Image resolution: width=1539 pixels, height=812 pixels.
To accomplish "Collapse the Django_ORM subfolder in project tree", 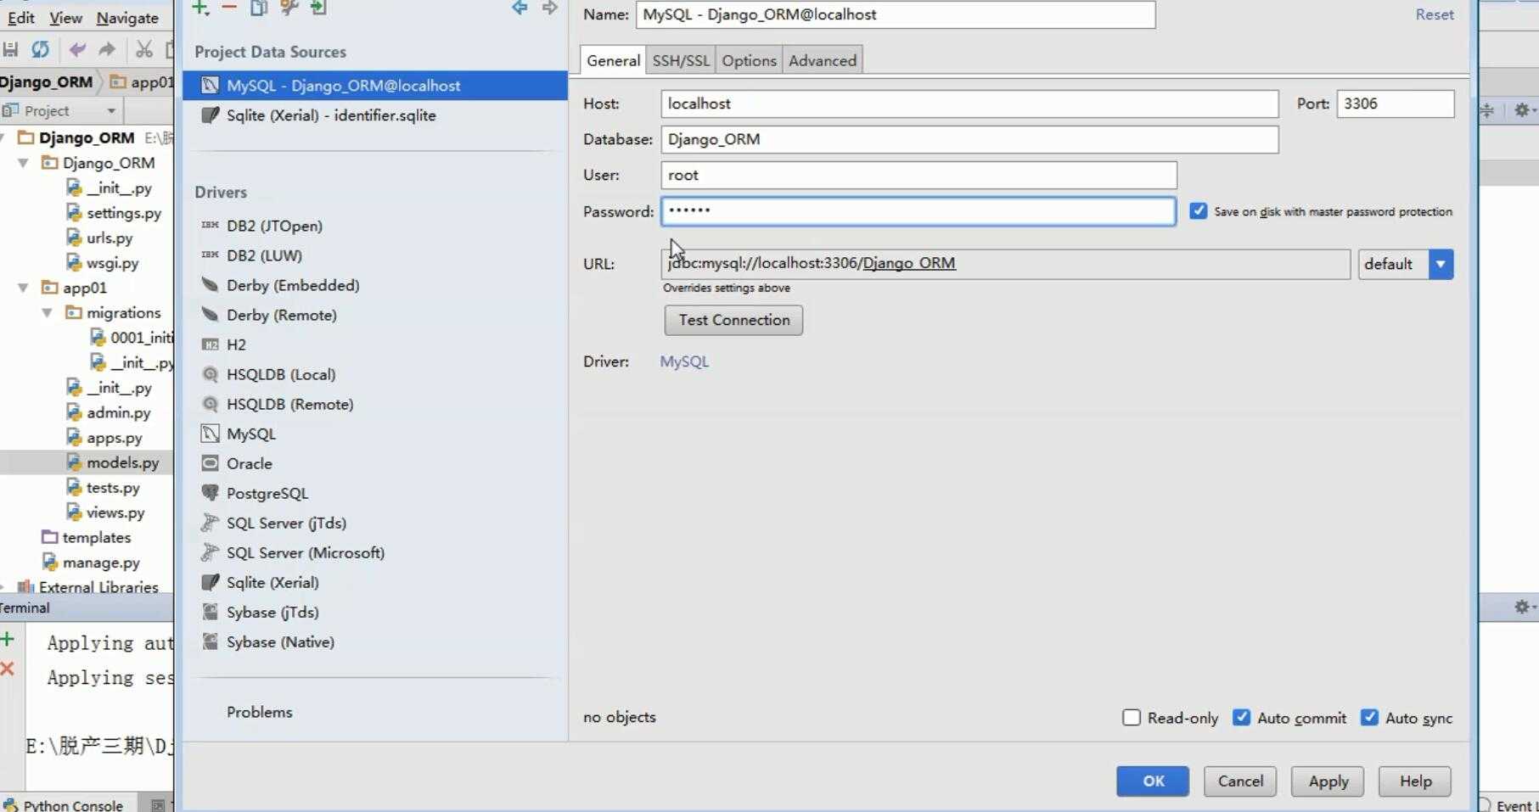I will (24, 163).
